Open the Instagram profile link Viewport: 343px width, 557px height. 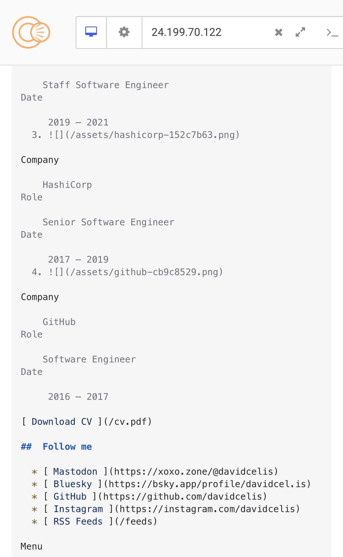pyautogui.click(x=78, y=509)
